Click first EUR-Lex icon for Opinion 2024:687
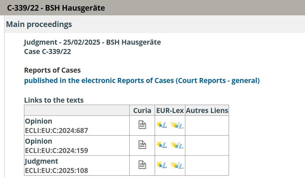This screenshot has width=305, height=178. click(x=162, y=125)
